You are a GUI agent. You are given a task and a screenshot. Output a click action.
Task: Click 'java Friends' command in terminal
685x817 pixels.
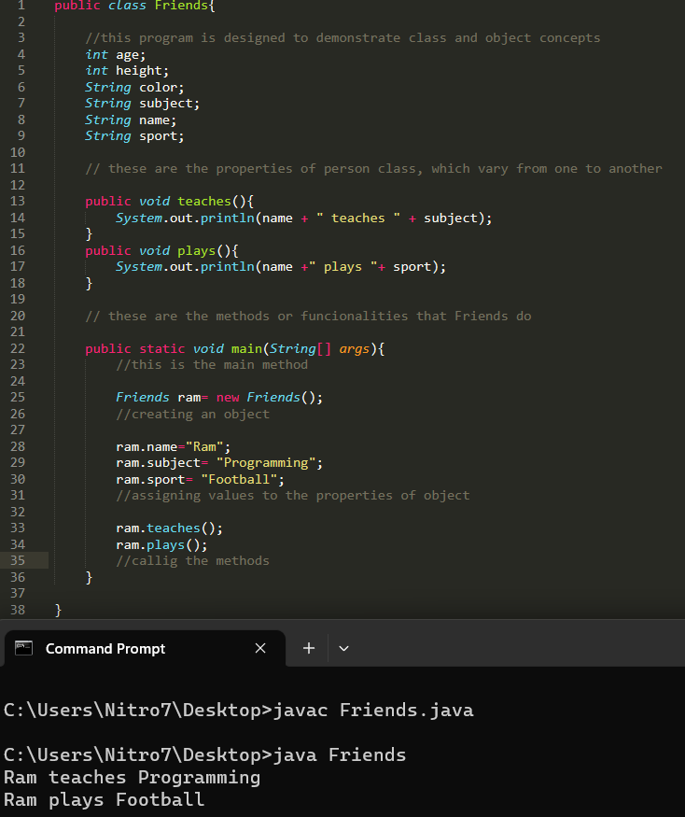(340, 755)
